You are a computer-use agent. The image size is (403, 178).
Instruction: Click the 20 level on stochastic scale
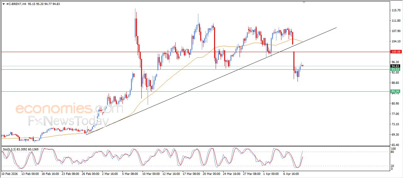pos(392,166)
